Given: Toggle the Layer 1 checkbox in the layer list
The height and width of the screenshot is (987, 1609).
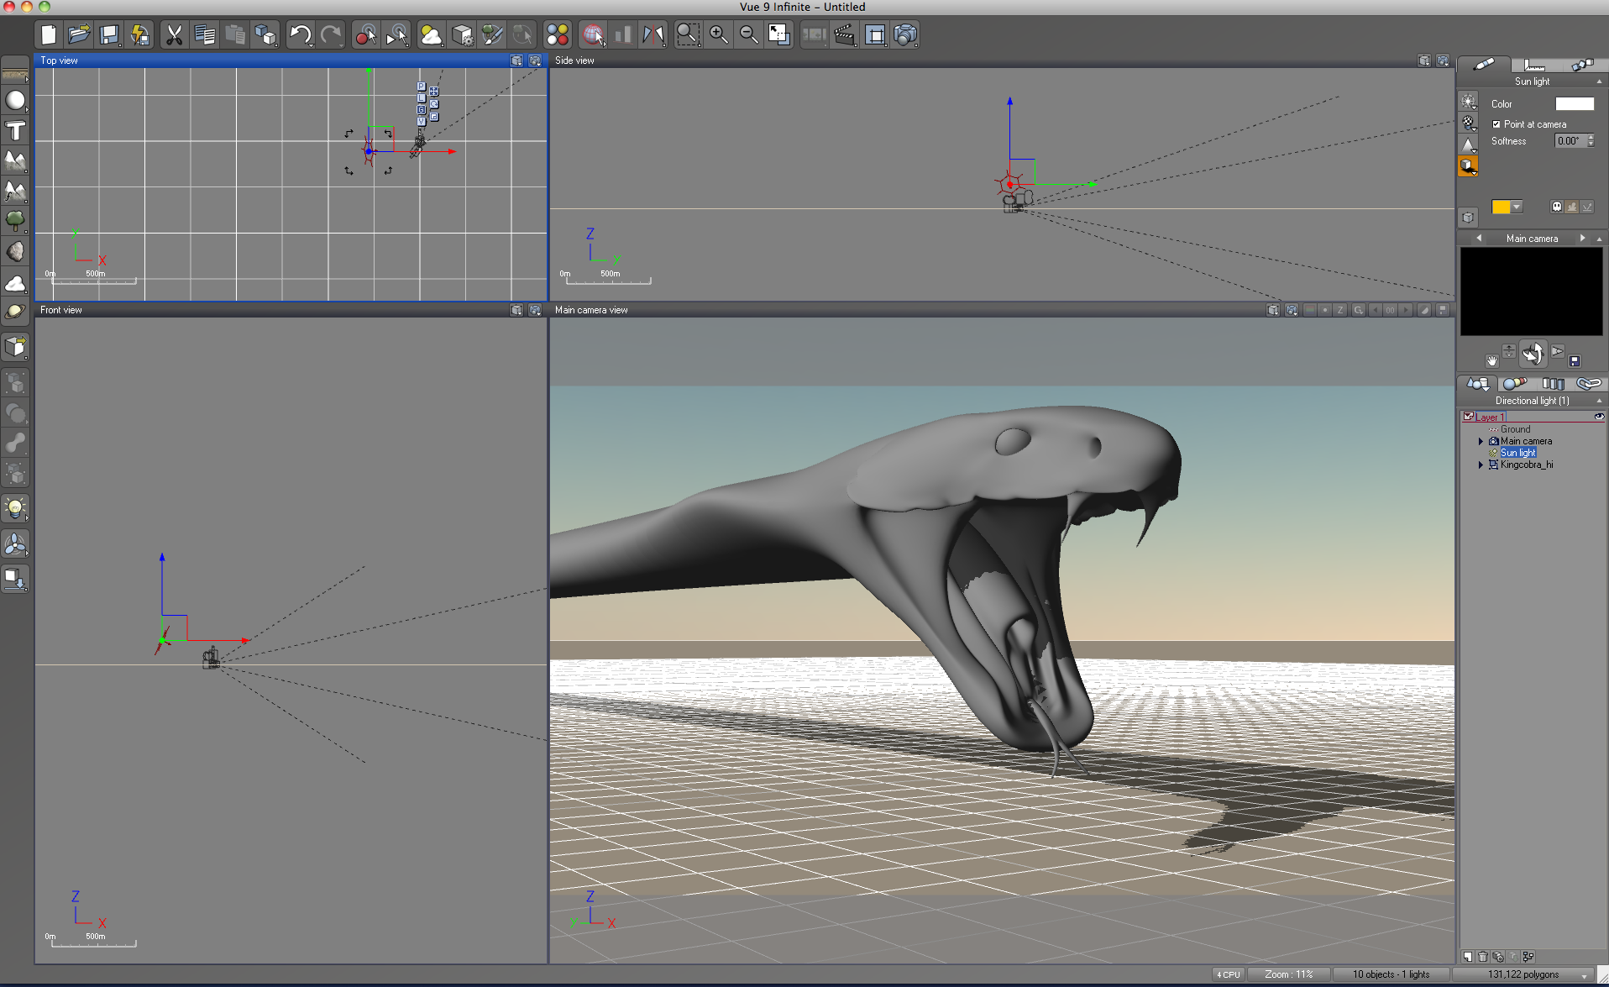Looking at the screenshot, I should click(1468, 417).
